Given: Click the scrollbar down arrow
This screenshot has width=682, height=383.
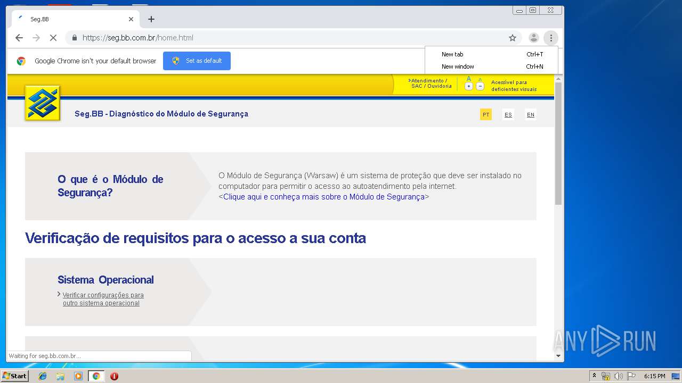Looking at the screenshot, I should [x=558, y=356].
